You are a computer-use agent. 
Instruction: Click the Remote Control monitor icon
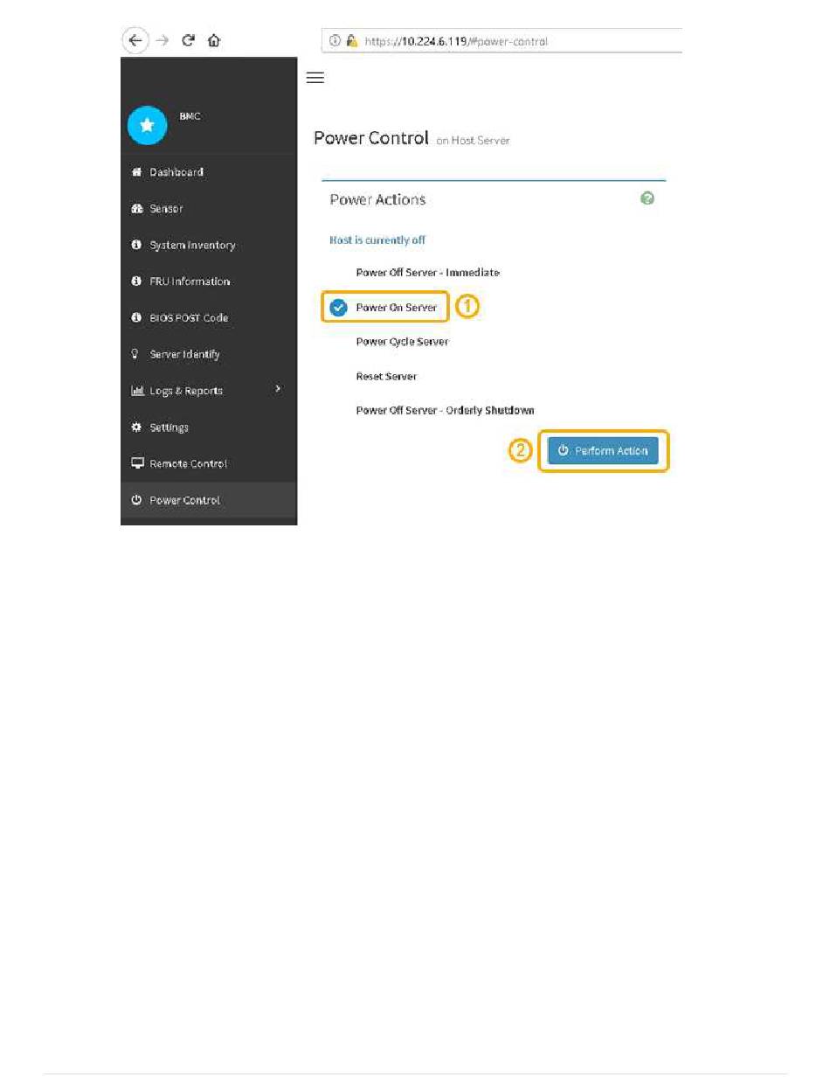pos(136,463)
